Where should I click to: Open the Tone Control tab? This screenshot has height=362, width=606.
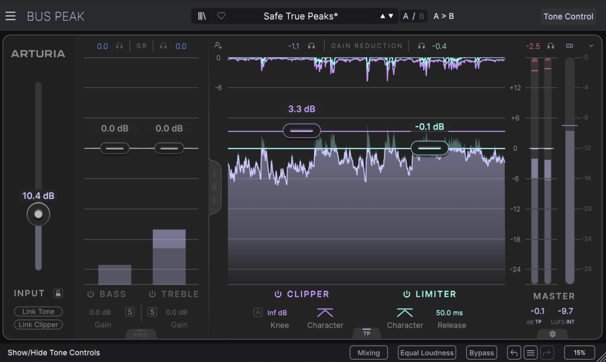point(568,17)
